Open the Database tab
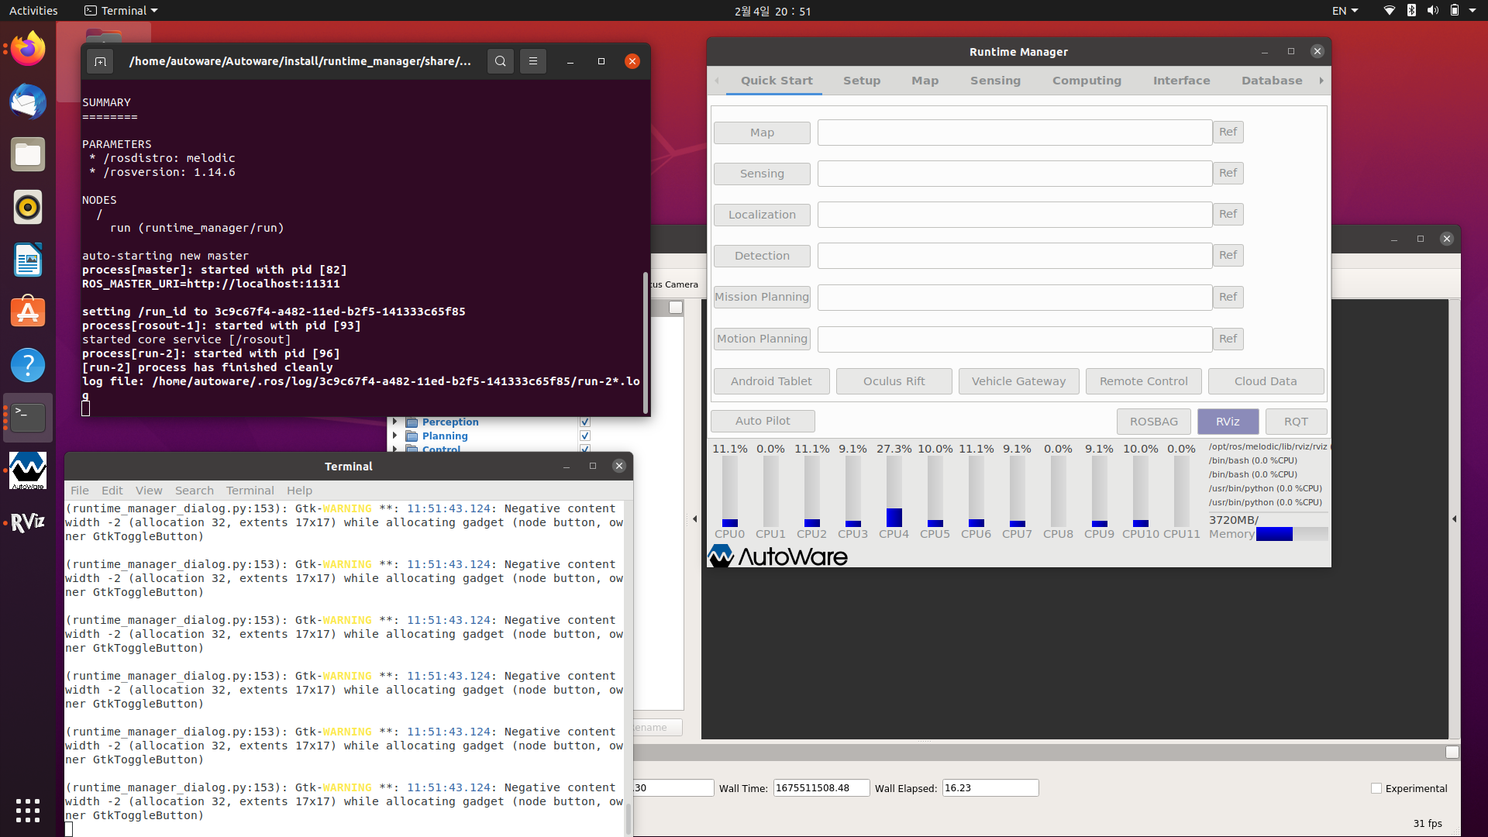 click(x=1272, y=81)
